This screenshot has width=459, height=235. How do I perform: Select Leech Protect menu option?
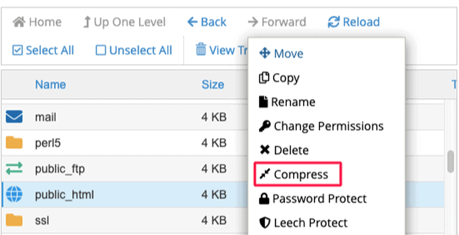(x=303, y=223)
